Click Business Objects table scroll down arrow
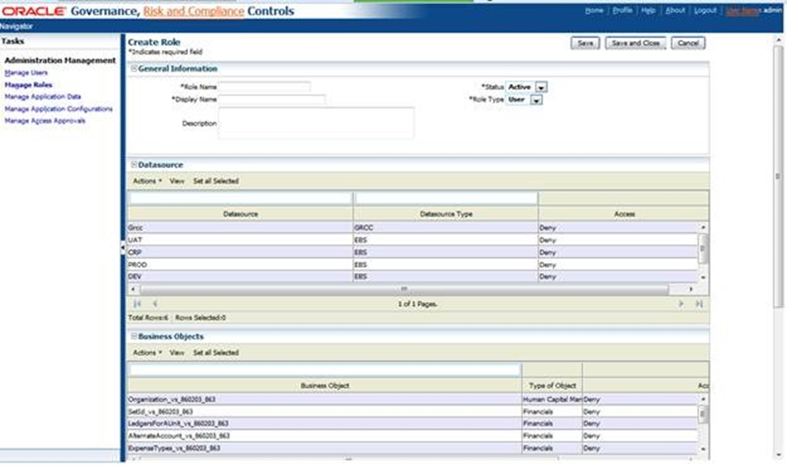787x469 pixels. click(703, 449)
